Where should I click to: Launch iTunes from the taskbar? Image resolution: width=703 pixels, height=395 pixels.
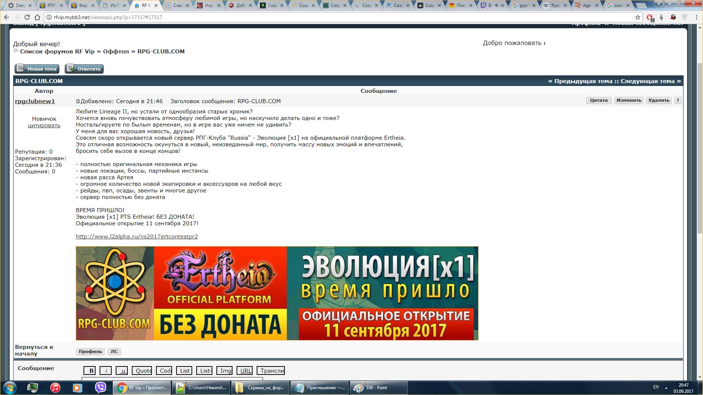click(x=55, y=388)
